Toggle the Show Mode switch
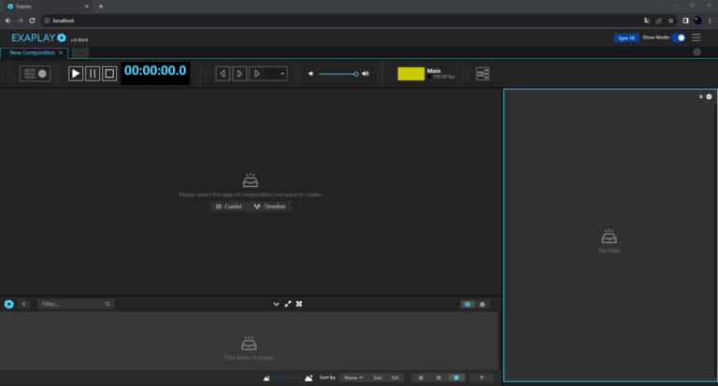This screenshot has height=386, width=718. click(679, 37)
